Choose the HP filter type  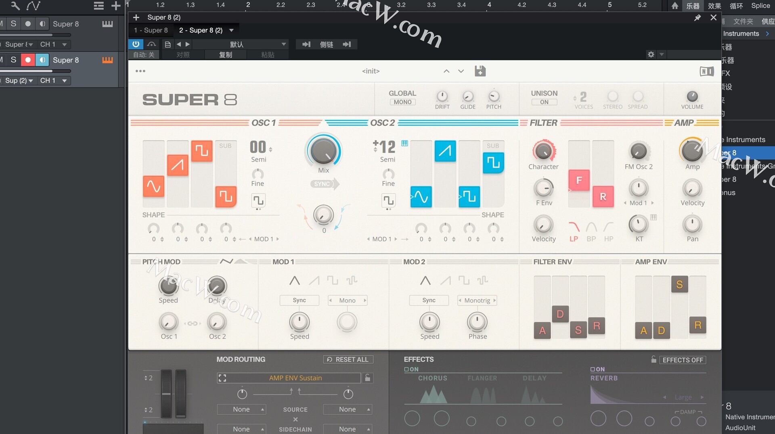pyautogui.click(x=609, y=232)
